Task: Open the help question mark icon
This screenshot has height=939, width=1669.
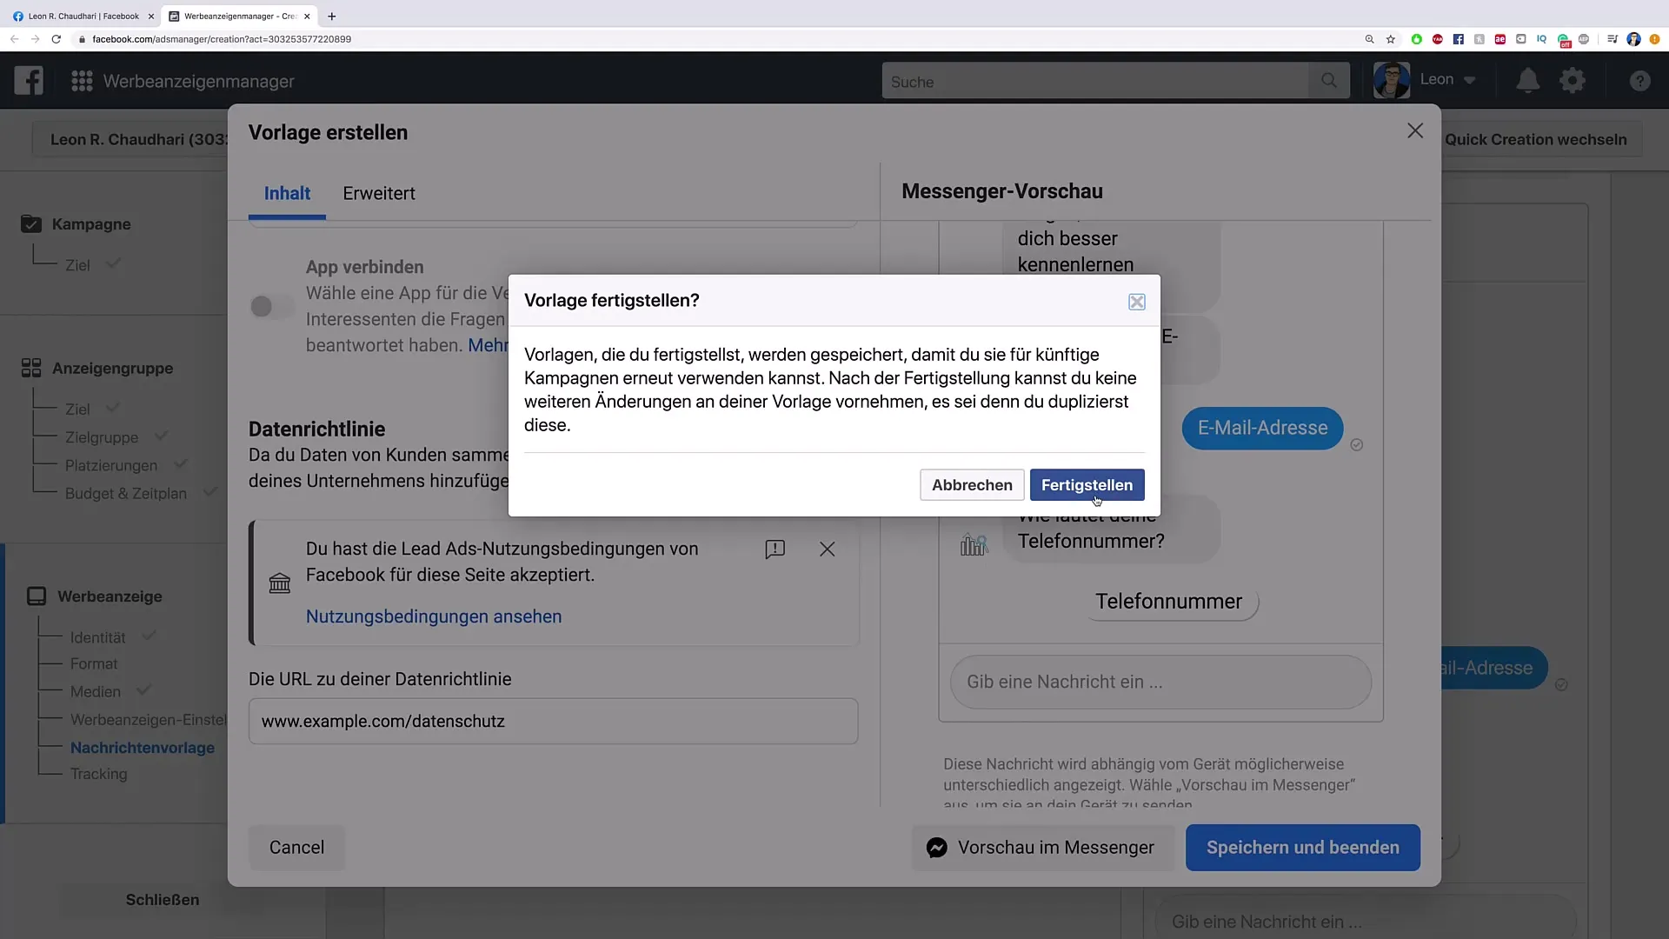Action: 1639,81
